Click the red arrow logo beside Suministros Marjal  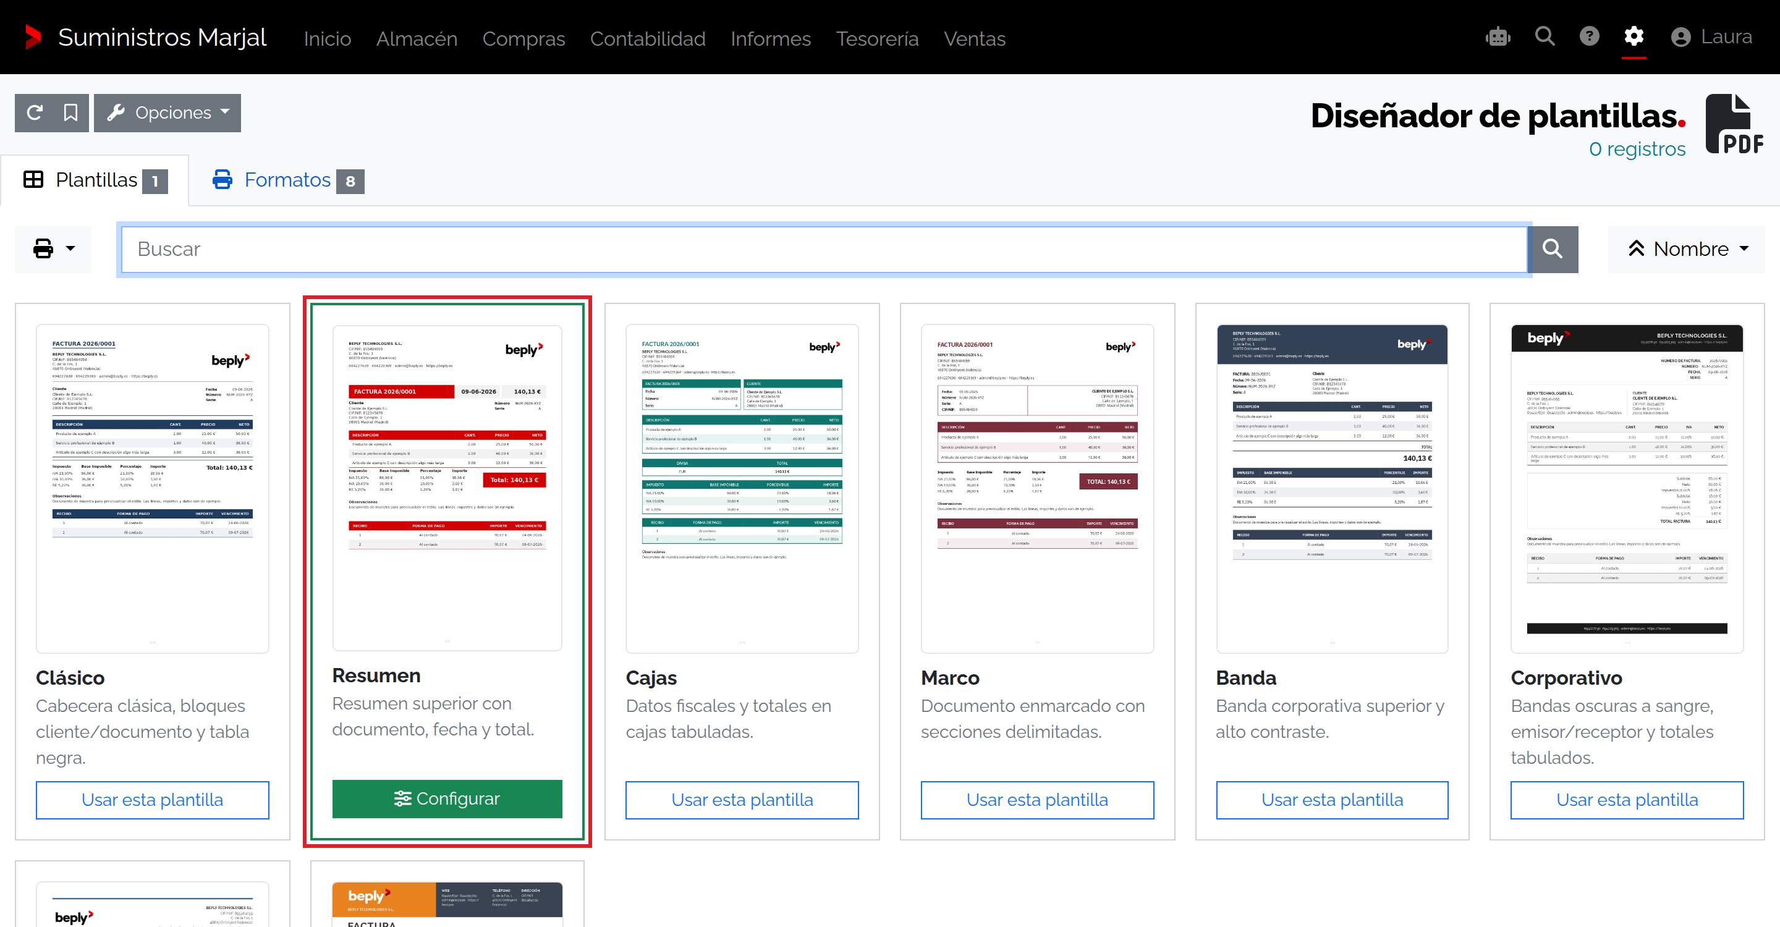pos(33,36)
